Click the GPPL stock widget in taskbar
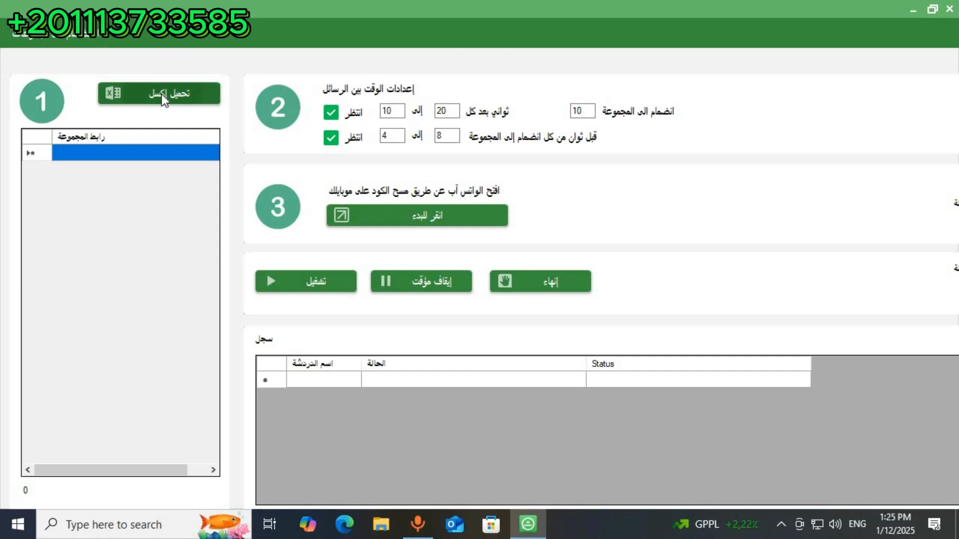 click(715, 524)
